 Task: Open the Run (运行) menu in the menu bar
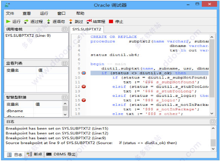[44, 14]
